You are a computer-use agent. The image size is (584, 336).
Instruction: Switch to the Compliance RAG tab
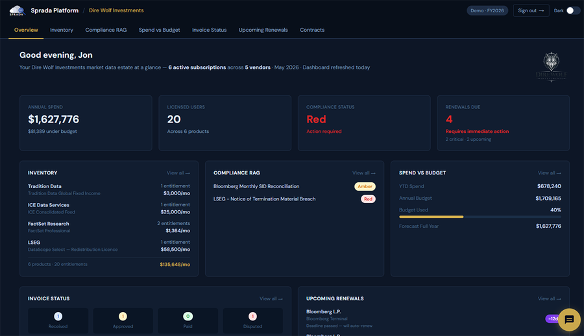click(x=106, y=30)
